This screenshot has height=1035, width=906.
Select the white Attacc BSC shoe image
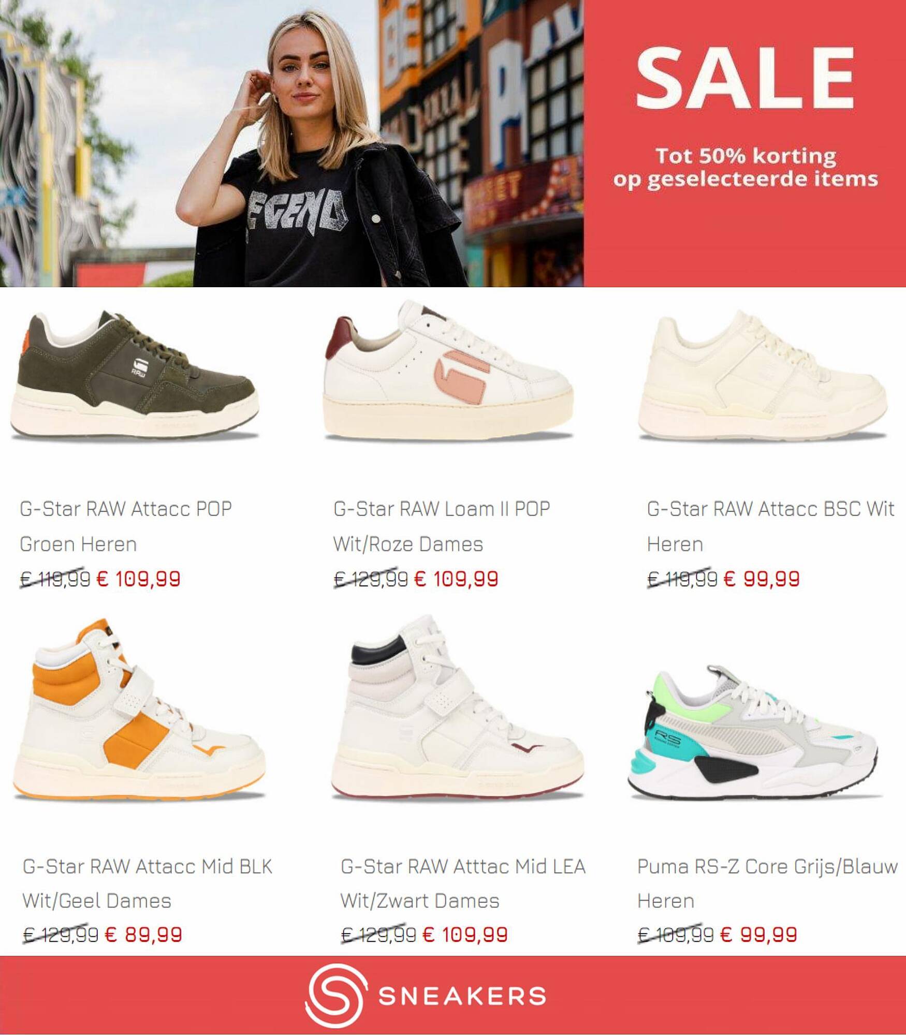[x=763, y=375]
